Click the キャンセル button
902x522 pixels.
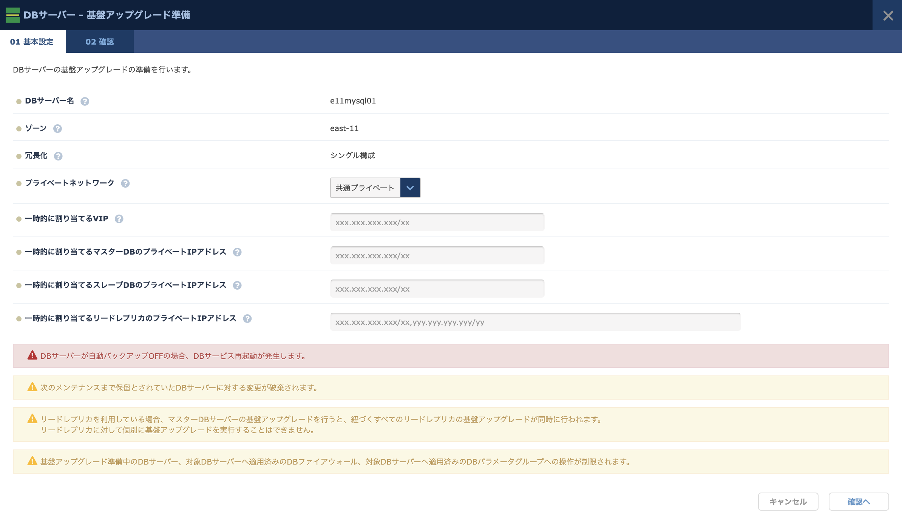click(x=788, y=502)
